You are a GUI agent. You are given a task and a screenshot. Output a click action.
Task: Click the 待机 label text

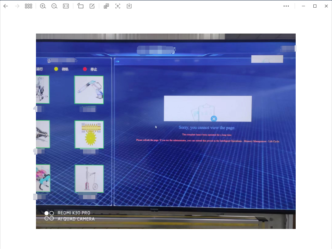click(x=65, y=69)
